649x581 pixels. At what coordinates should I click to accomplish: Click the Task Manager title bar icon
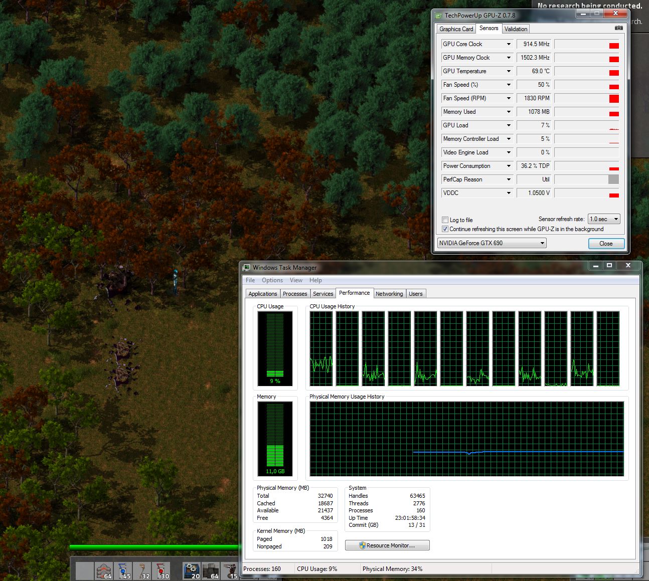point(246,268)
